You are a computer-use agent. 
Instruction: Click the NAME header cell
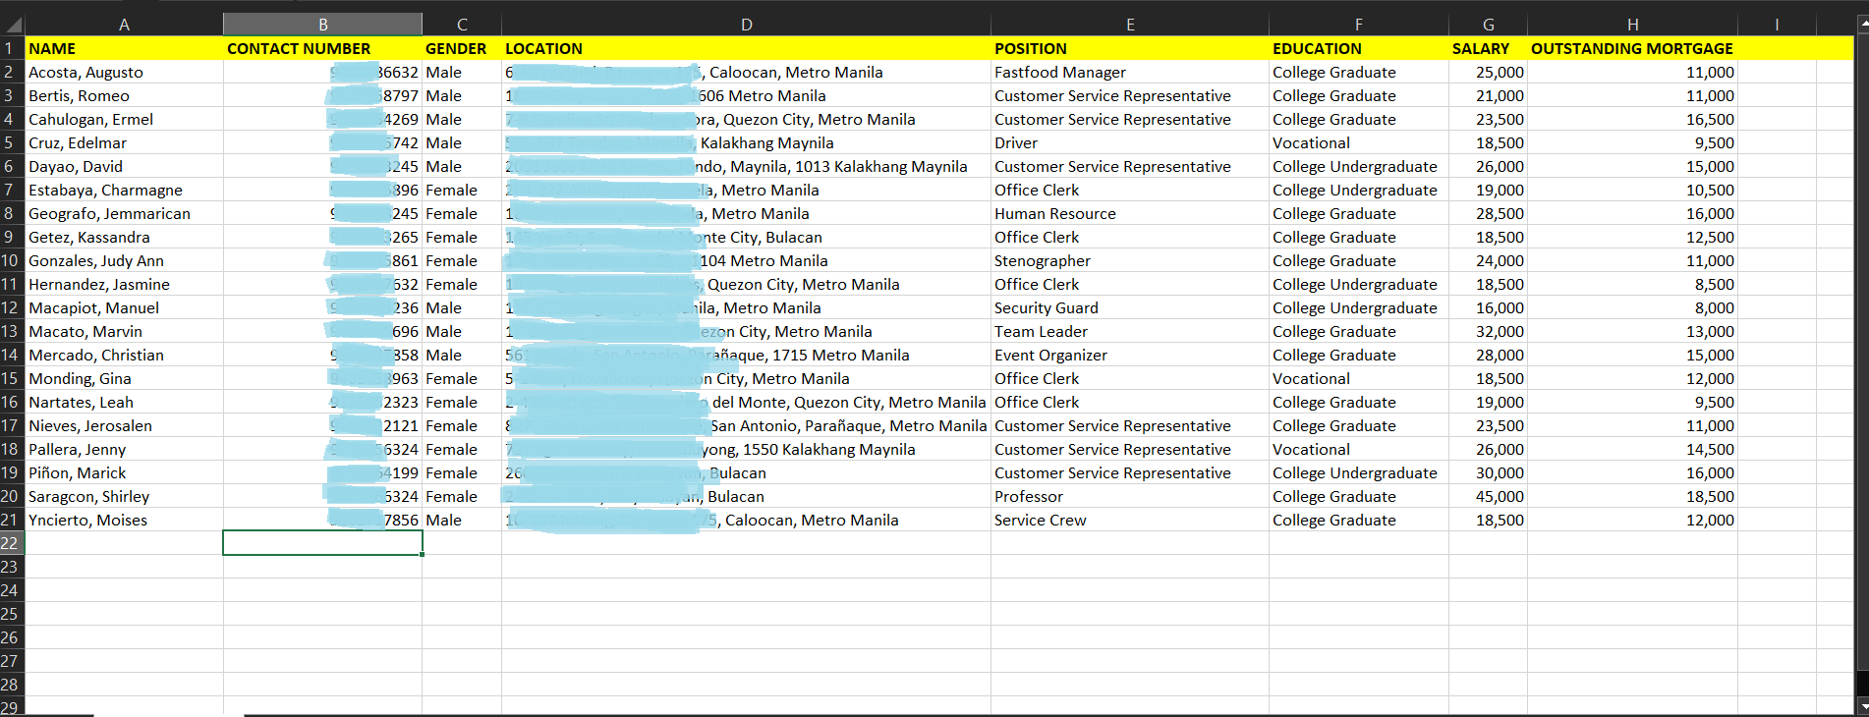(124, 48)
